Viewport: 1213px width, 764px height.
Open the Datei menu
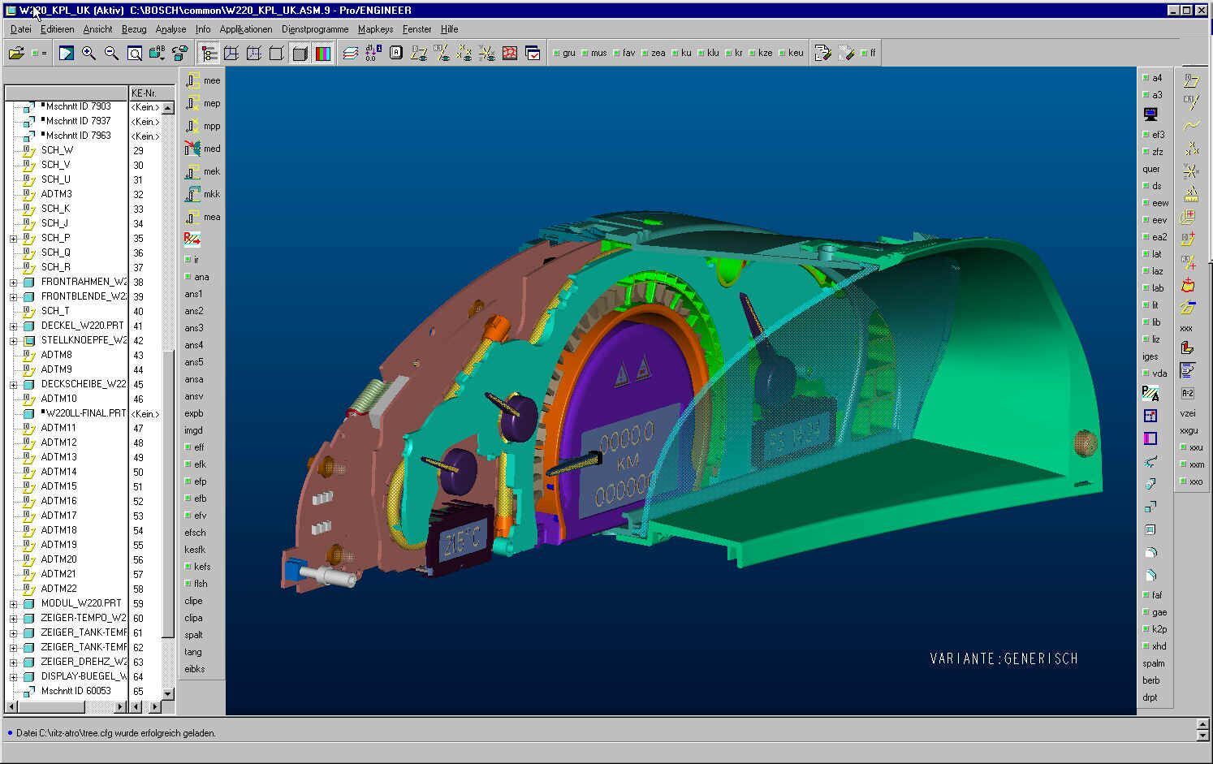[21, 29]
